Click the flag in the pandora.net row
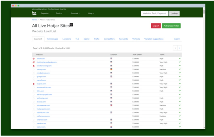 pyautogui.click(x=111, y=123)
